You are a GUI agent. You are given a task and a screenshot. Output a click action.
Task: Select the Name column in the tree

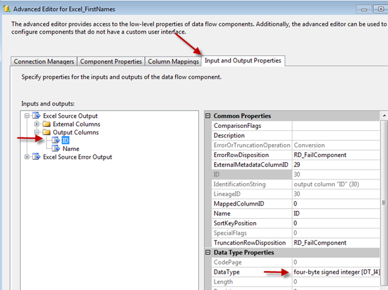[70, 149]
